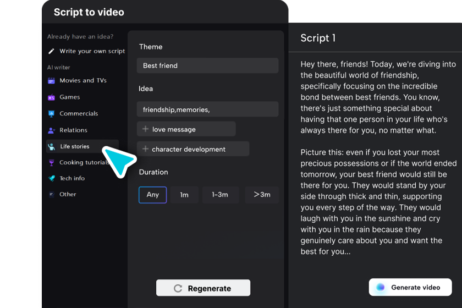The width and height of the screenshot is (462, 308).
Task: Choose the >3m duration option
Action: point(262,195)
